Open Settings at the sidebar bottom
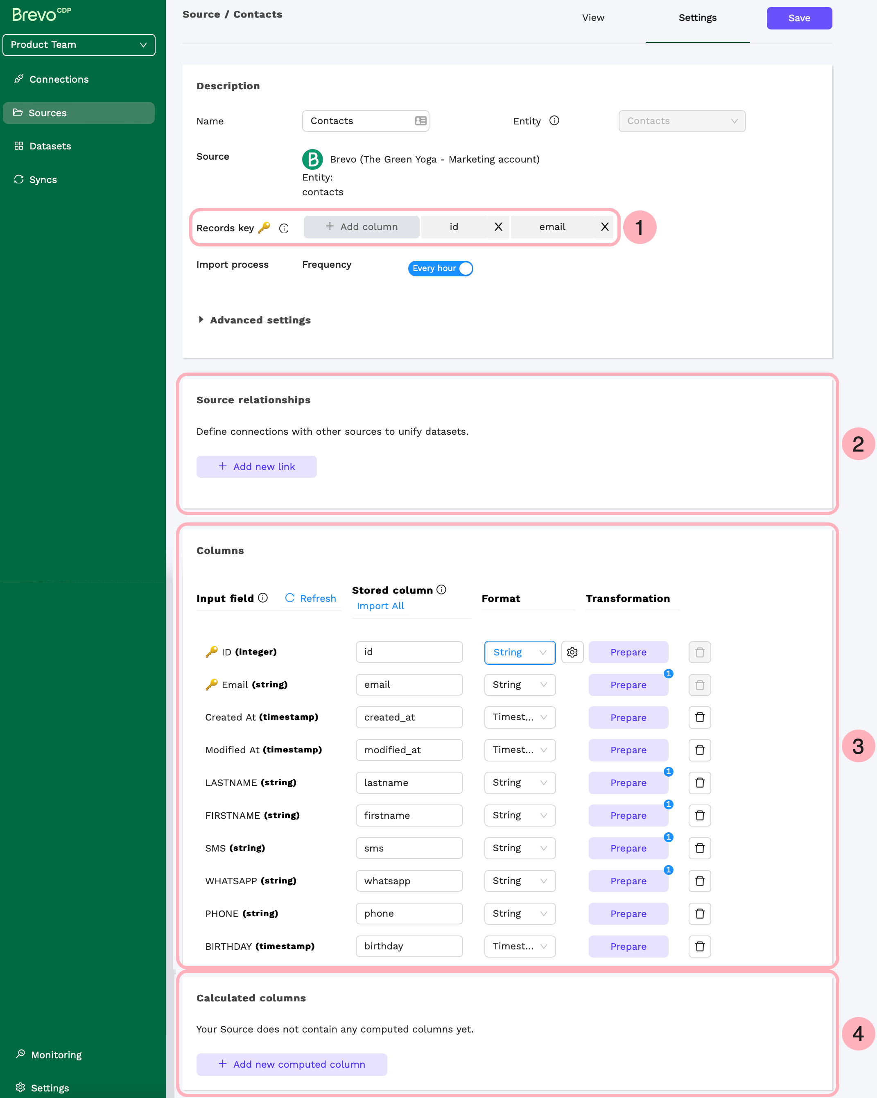877x1098 pixels. tap(50, 1087)
